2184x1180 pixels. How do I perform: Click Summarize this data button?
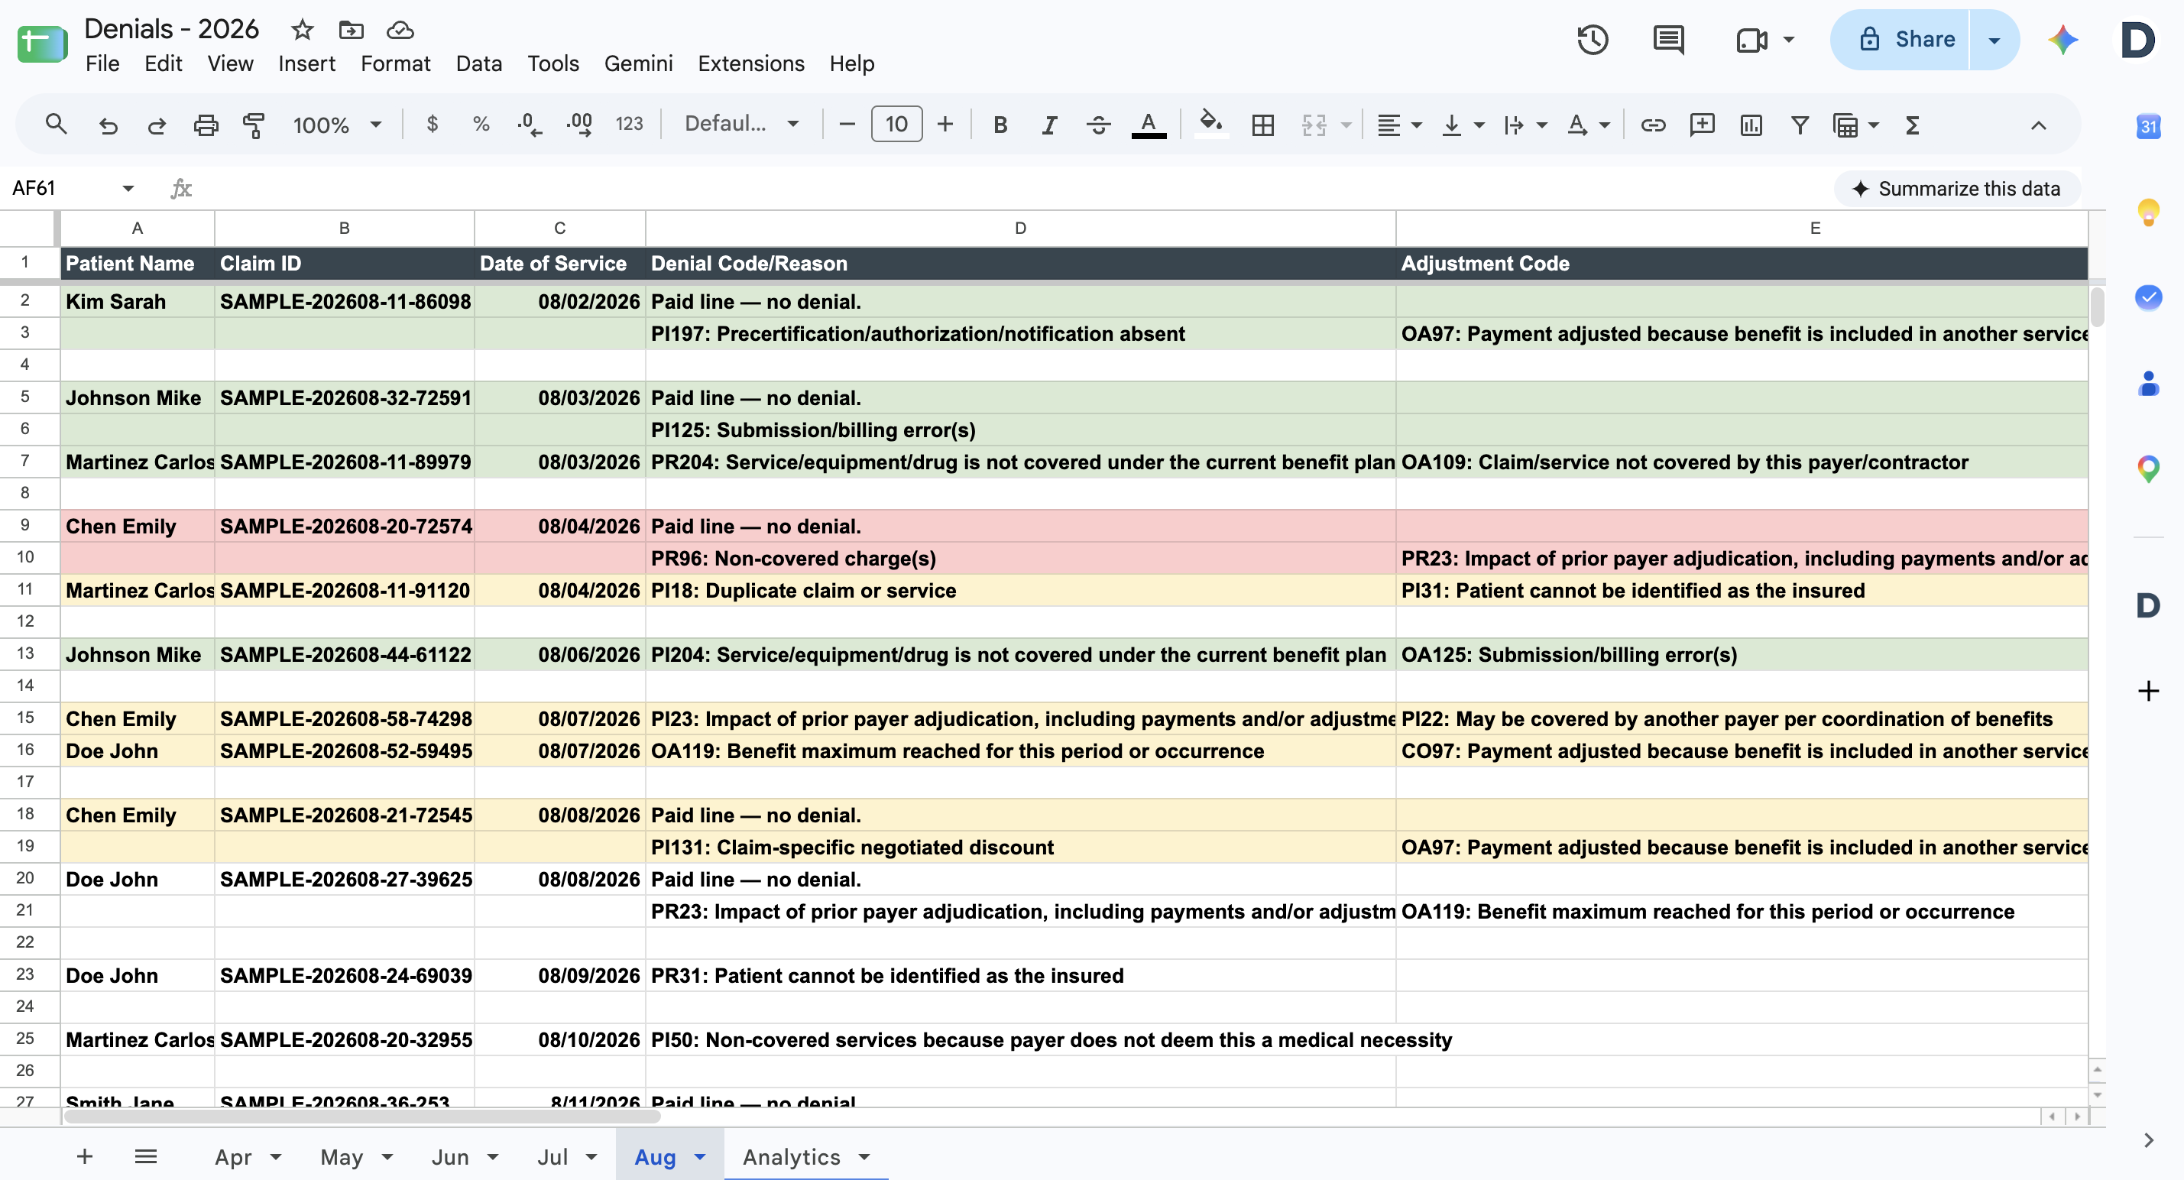pos(1957,188)
